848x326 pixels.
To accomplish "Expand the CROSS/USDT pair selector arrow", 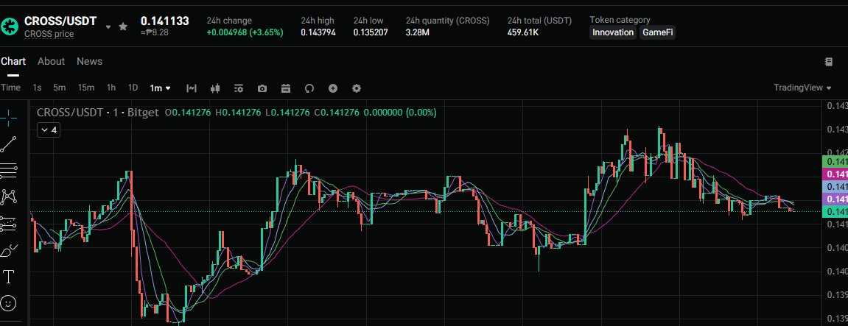I will 108,26.
